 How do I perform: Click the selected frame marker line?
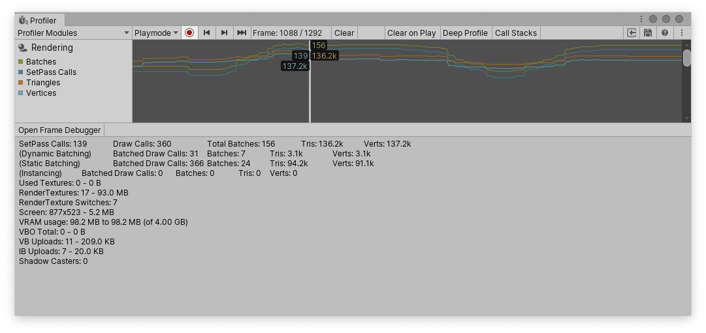310,81
